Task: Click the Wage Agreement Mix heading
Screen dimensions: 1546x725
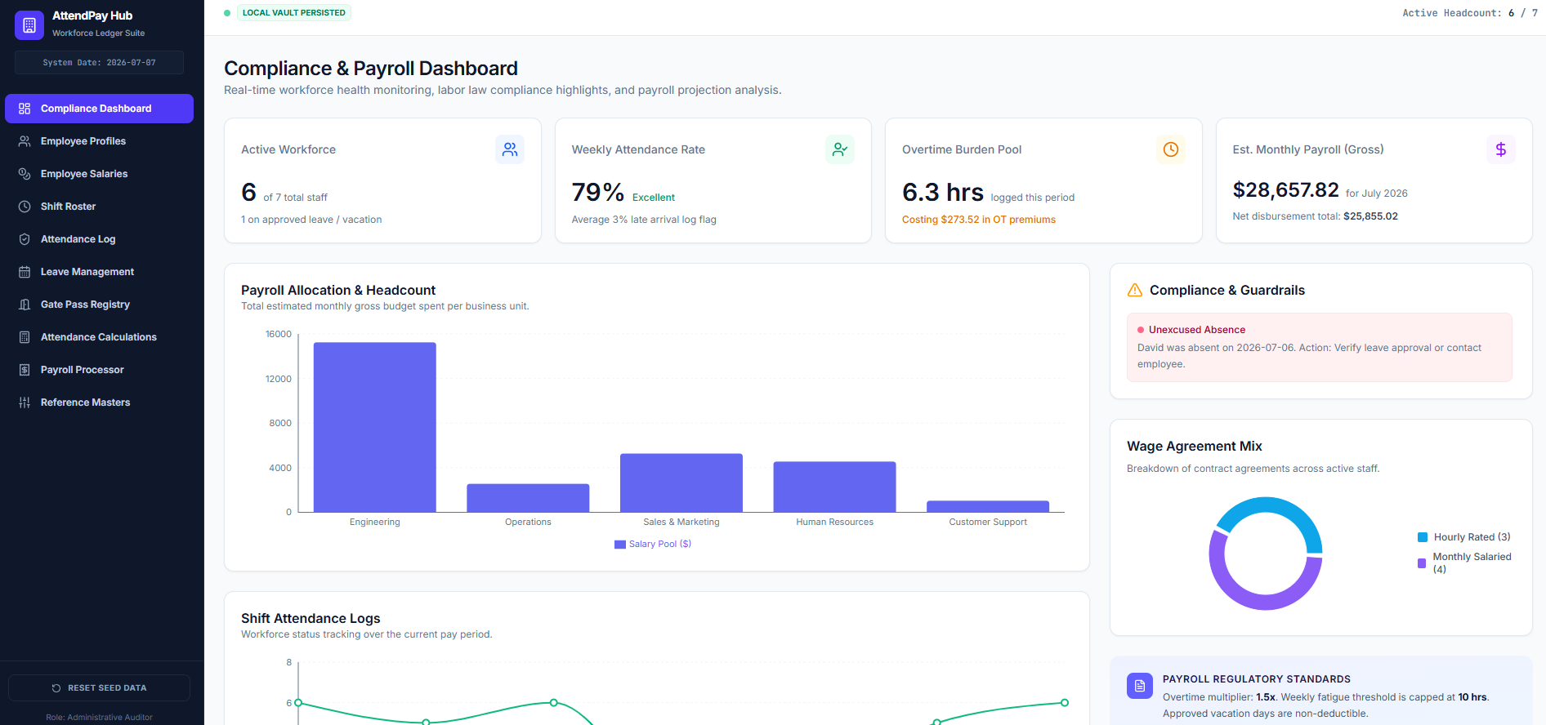Action: pos(1194,447)
